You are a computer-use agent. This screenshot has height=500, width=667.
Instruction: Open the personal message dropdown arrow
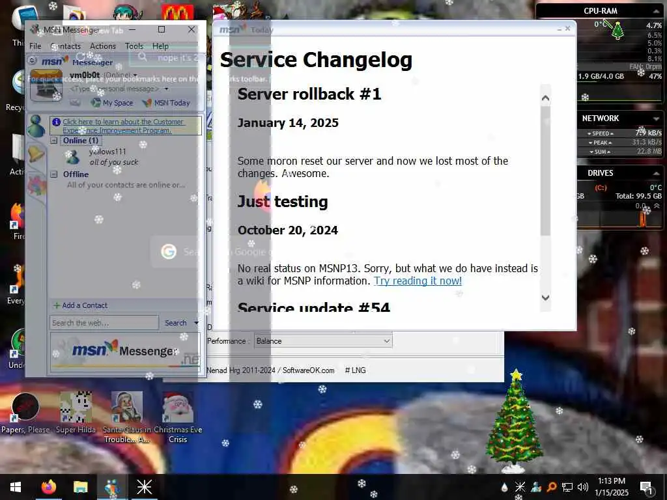pyautogui.click(x=166, y=89)
